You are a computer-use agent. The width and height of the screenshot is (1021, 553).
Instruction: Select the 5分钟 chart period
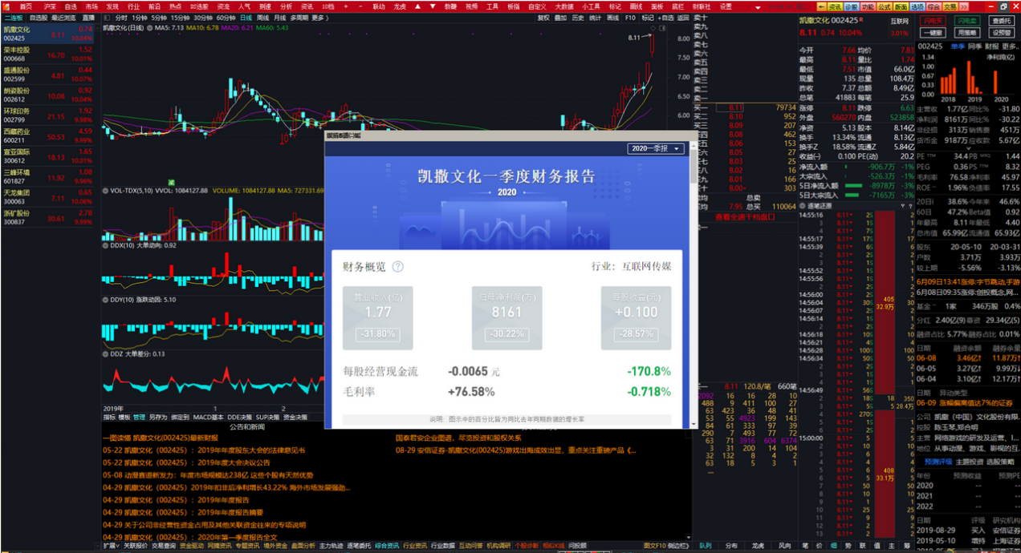click(x=161, y=17)
